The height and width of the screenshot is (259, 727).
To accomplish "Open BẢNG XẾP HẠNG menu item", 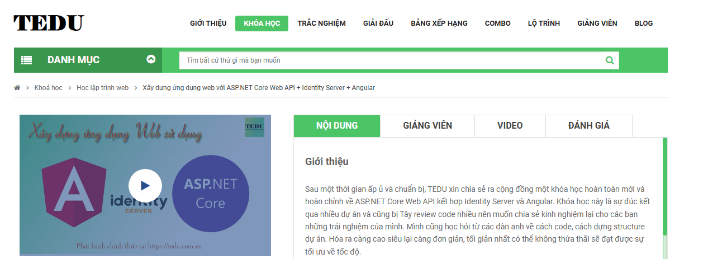I will (x=439, y=23).
